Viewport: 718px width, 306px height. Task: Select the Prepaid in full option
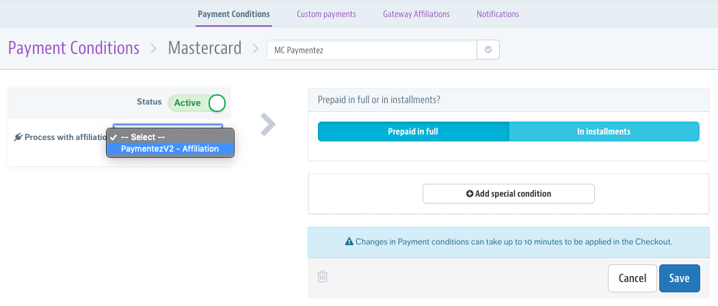413,132
